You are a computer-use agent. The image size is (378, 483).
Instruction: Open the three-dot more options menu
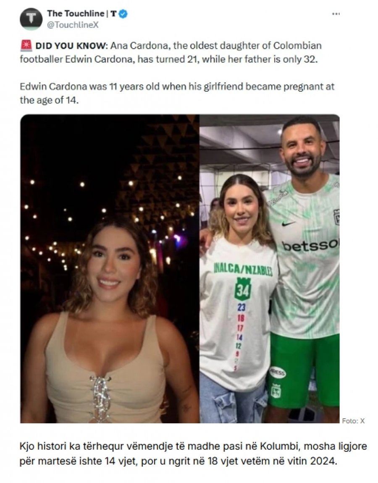point(336,14)
